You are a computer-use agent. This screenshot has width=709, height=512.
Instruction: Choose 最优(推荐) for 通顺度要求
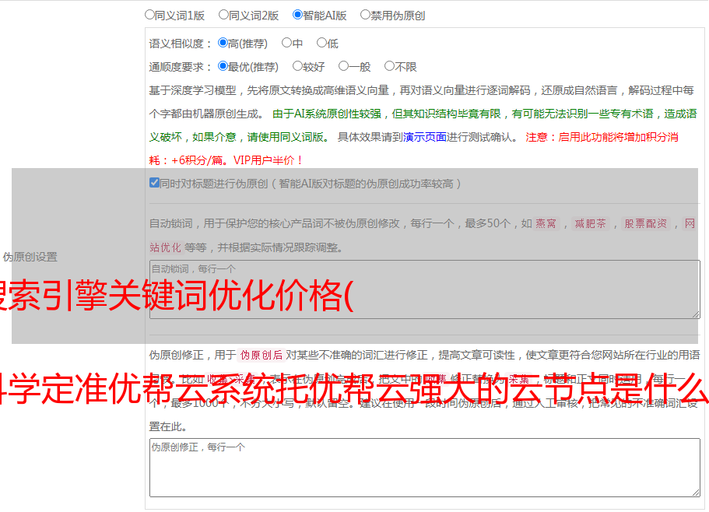pos(223,67)
